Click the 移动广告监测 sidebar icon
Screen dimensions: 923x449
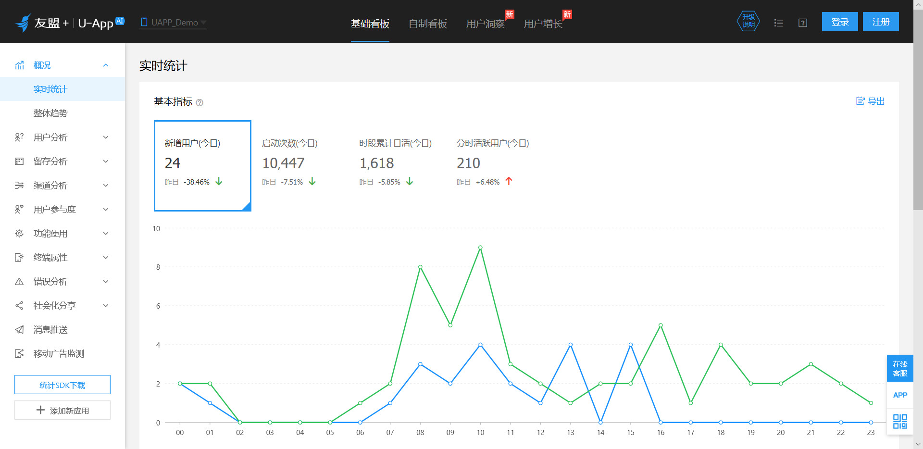tap(19, 353)
